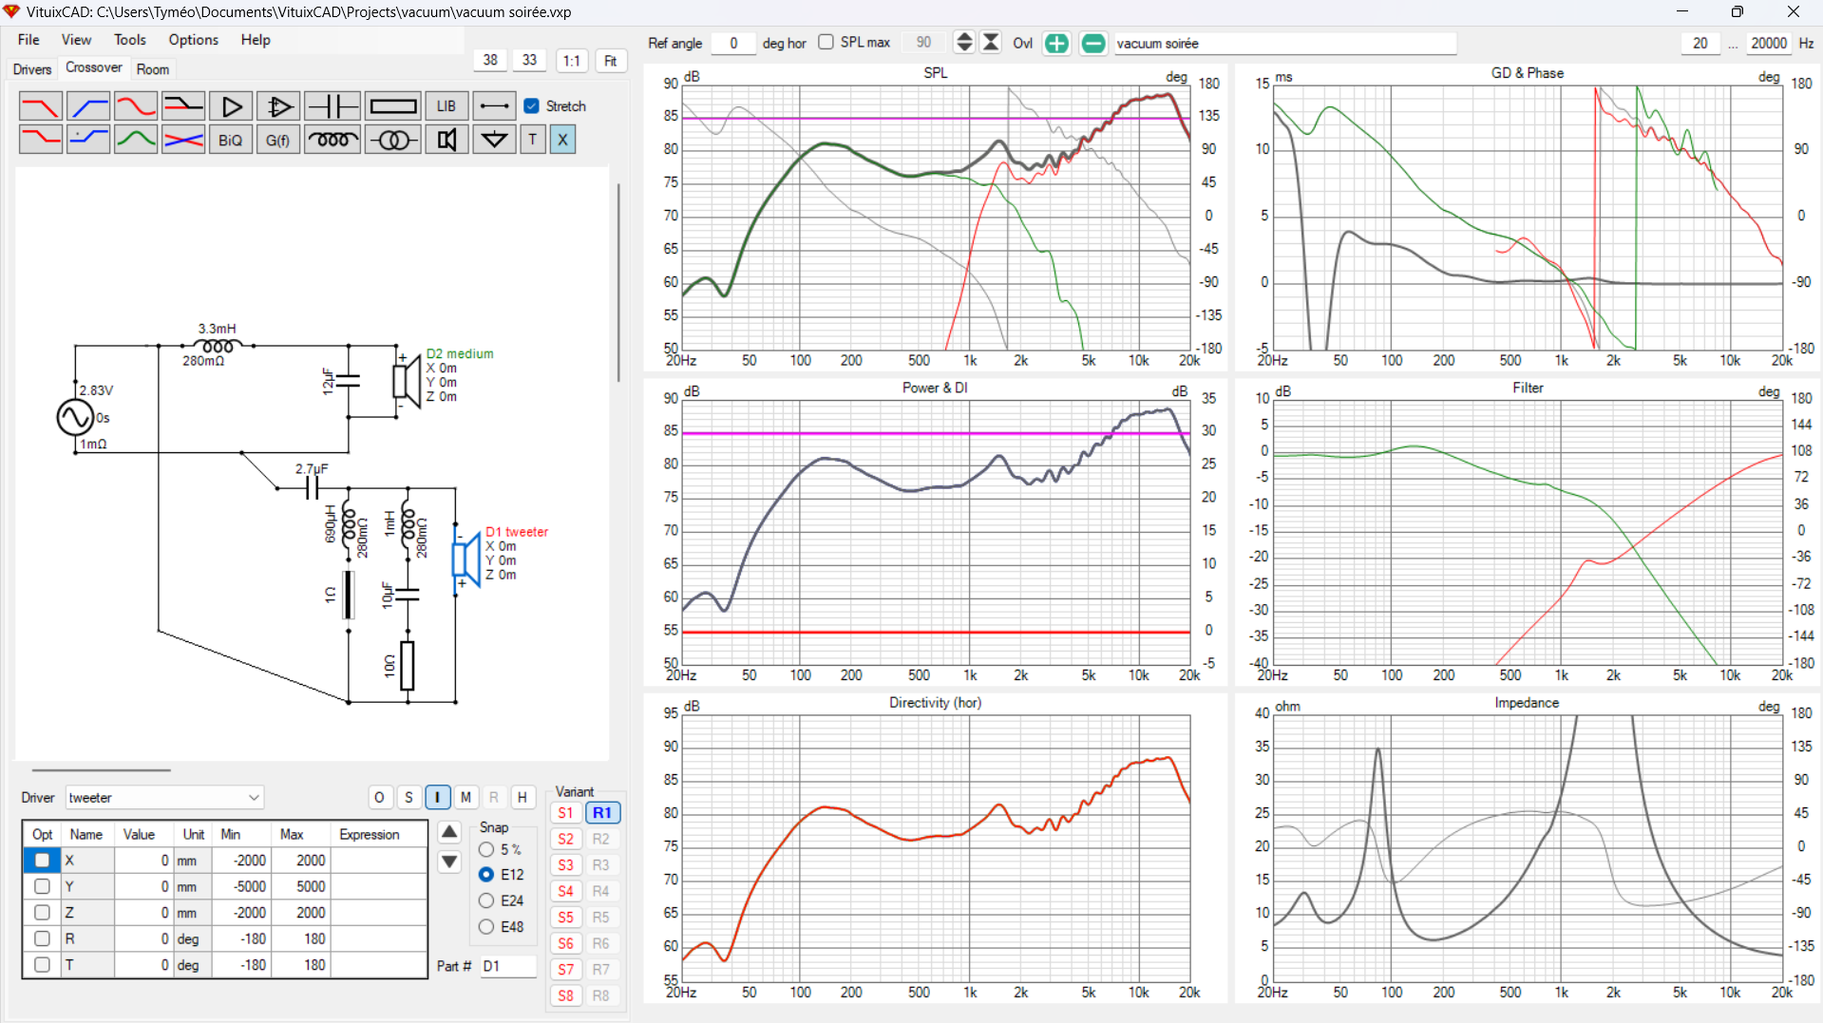The width and height of the screenshot is (1823, 1023).
Task: Click the Part # field showing D1
Action: pyautogui.click(x=507, y=966)
